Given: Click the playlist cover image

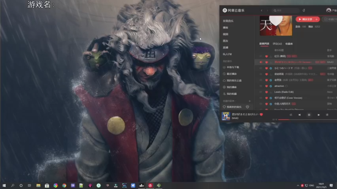Looking at the screenshot, I should (x=276, y=26).
